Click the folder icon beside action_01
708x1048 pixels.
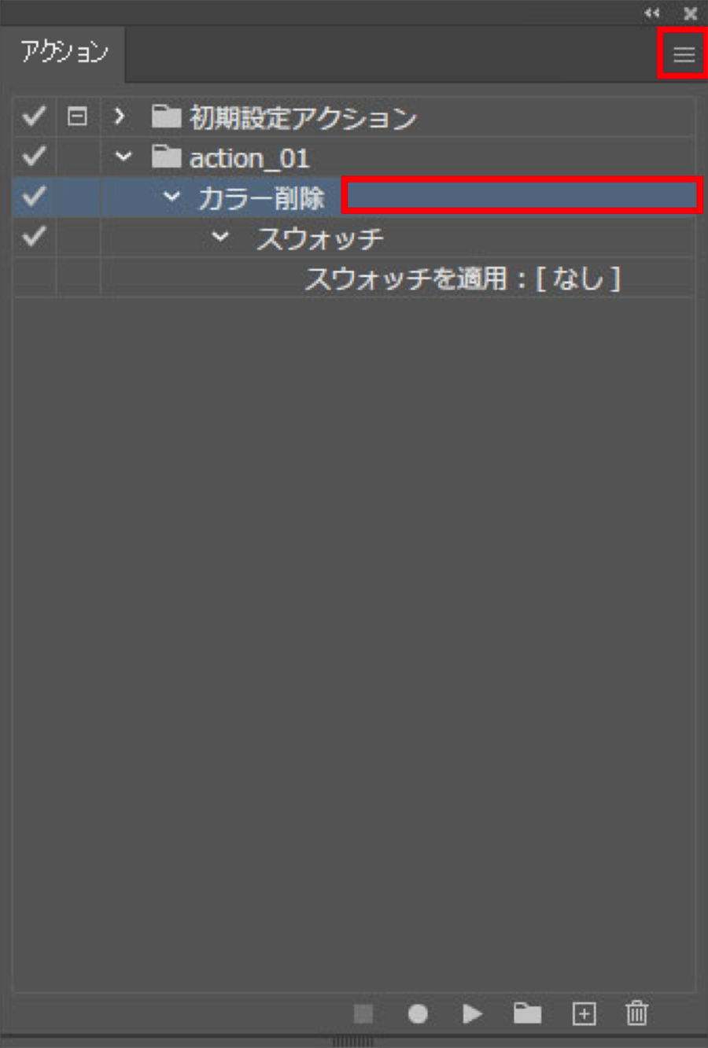[166, 157]
